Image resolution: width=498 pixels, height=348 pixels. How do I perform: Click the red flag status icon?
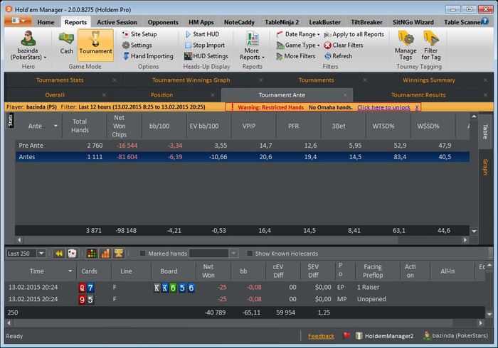coord(346,336)
